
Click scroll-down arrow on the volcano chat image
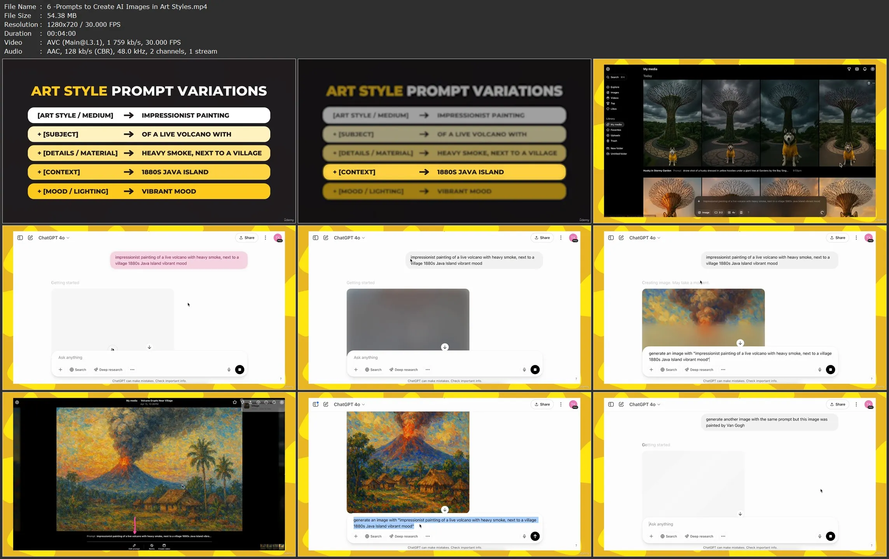445,509
